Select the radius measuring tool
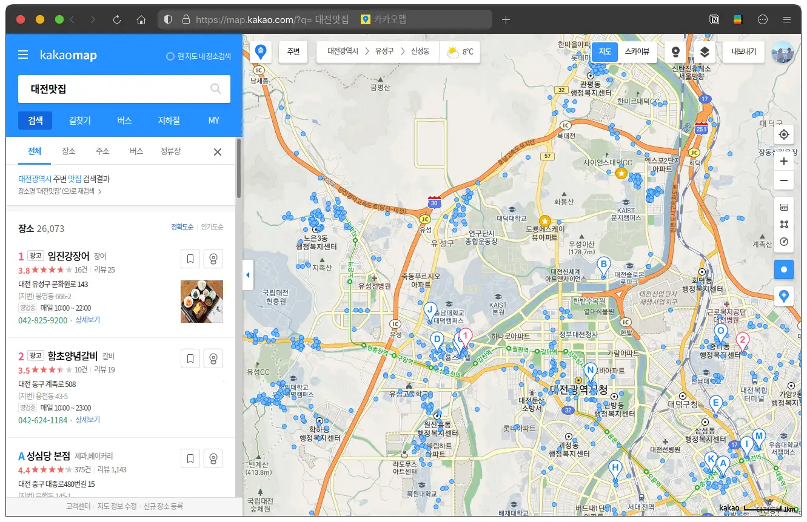This screenshot has width=807, height=522. (x=784, y=242)
